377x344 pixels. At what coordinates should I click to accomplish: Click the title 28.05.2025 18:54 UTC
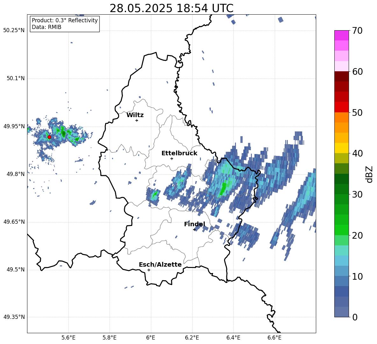[171, 8]
